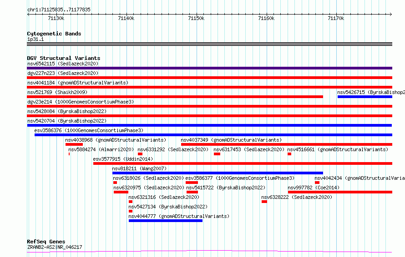This screenshot has width=405, height=257.
Task: Click the 71140k ruler label
Action: pos(126,18)
